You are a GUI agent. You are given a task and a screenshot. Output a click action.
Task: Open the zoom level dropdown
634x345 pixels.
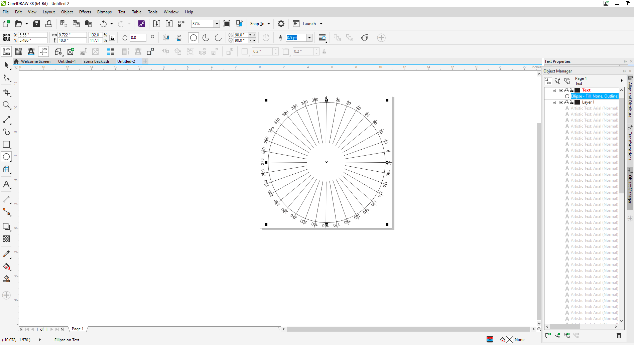coord(217,24)
